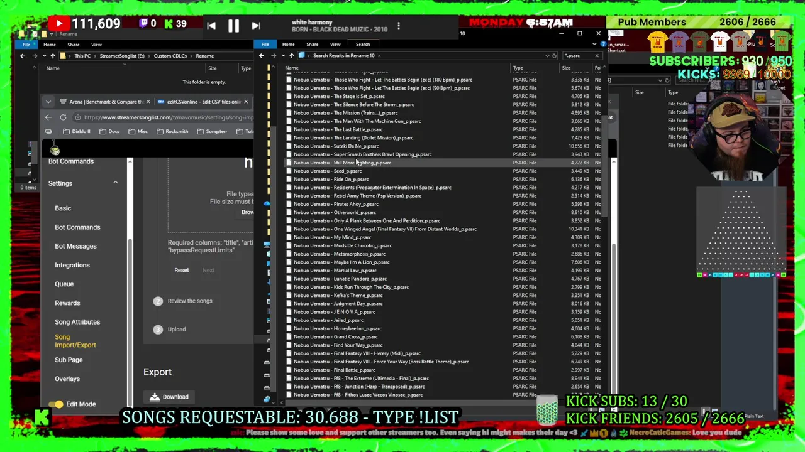The width and height of the screenshot is (805, 452).
Task: Open File menu in Rename folder window
Action: pyautogui.click(x=26, y=45)
